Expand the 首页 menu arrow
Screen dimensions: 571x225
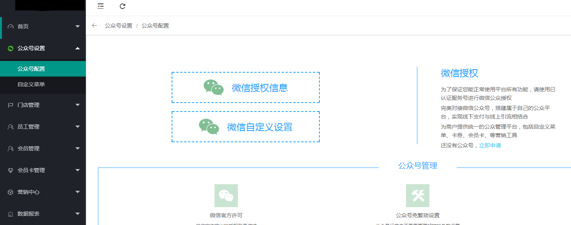coord(78,26)
